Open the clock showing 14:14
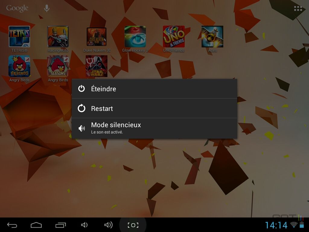Viewport: 309px width, 232px height. coord(276,225)
